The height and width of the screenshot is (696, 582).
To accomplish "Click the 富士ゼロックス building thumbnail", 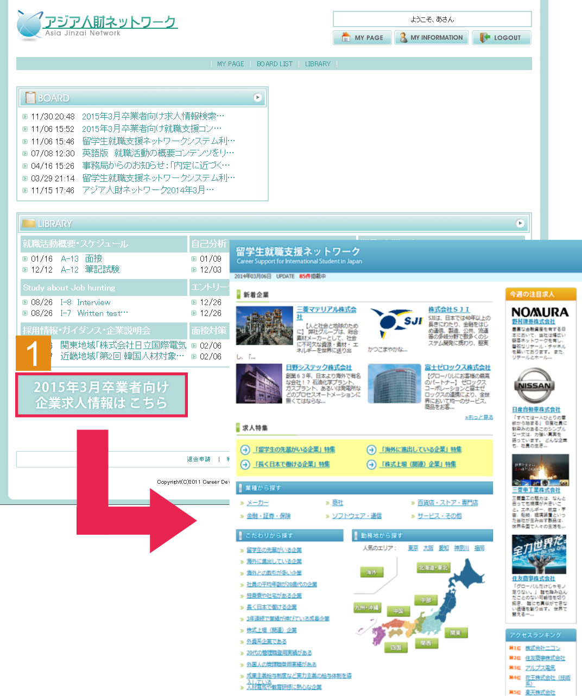I will [394, 383].
